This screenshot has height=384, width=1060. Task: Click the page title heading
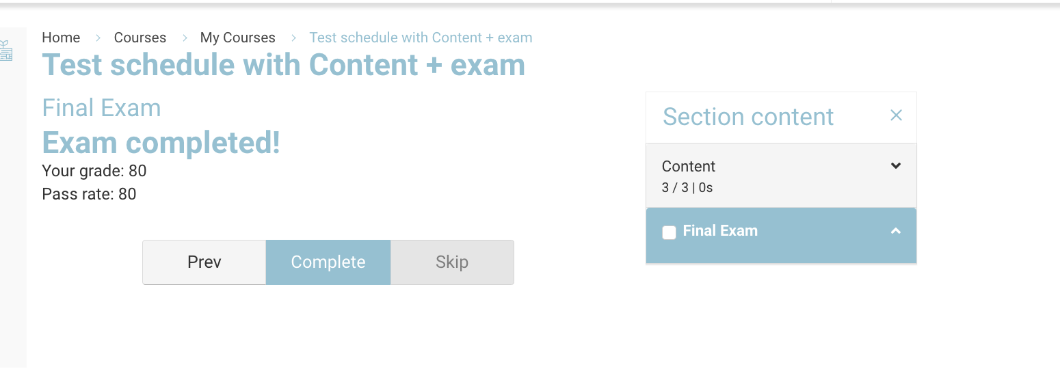pos(283,65)
